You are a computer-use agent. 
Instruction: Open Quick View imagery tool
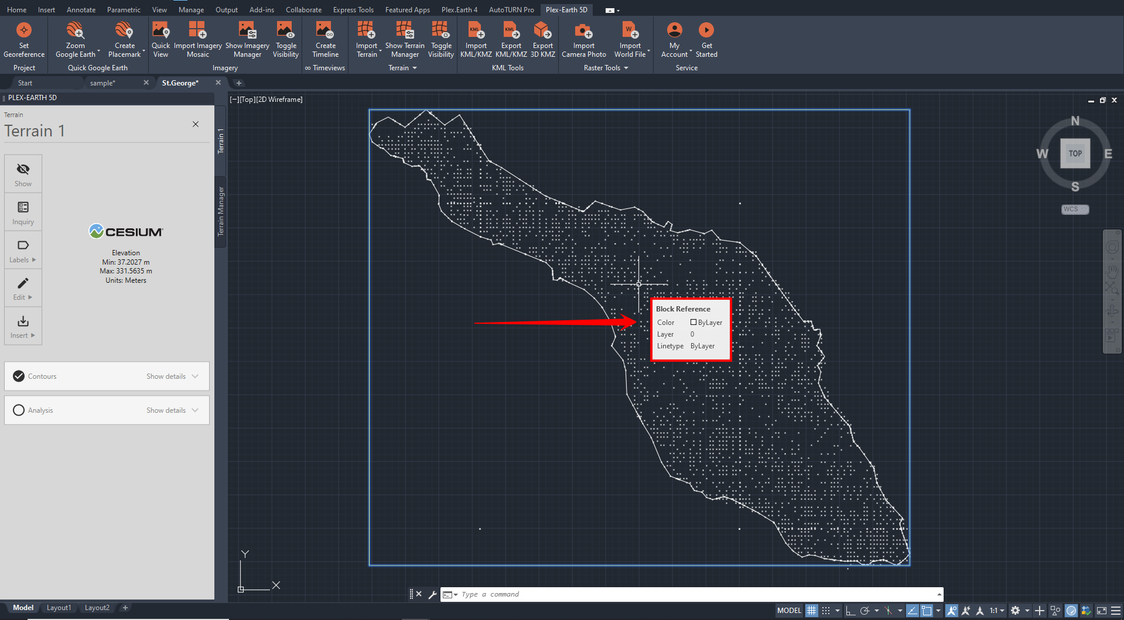pyautogui.click(x=160, y=40)
